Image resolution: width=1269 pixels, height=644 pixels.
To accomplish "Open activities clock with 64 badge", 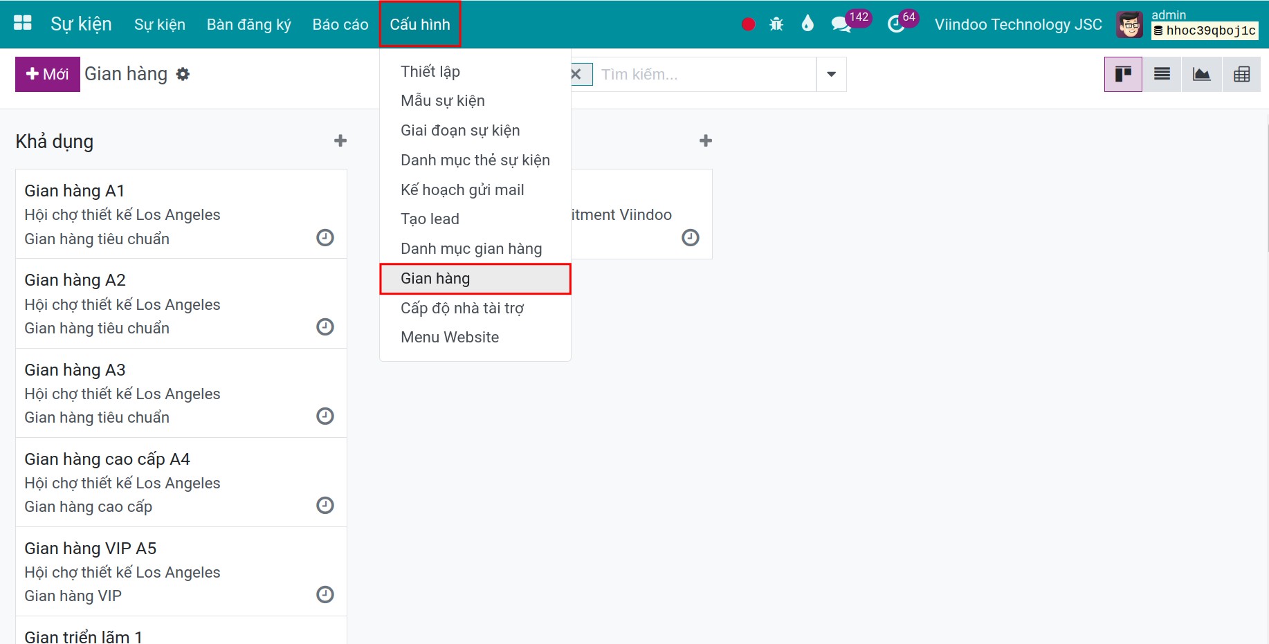I will [x=902, y=23].
